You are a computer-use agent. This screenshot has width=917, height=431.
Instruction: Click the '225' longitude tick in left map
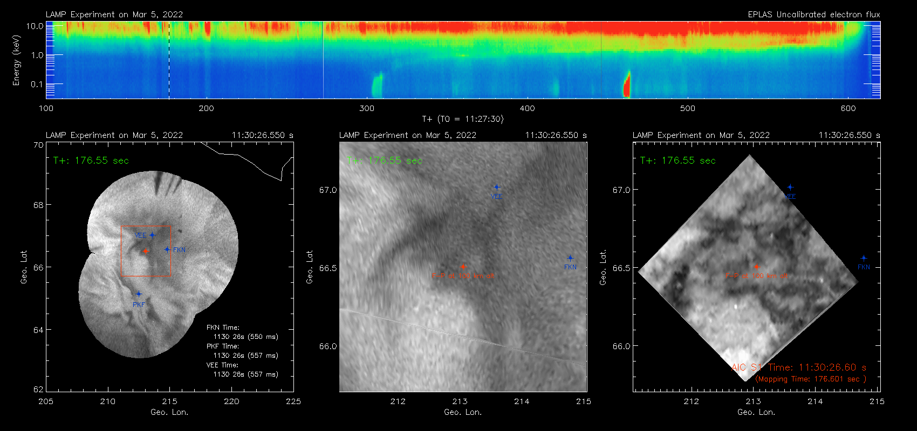(x=293, y=401)
